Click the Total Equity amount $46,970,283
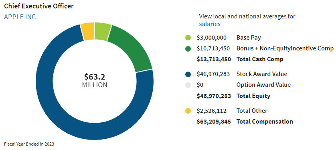Screen dimensions: 336x150 point(214,96)
